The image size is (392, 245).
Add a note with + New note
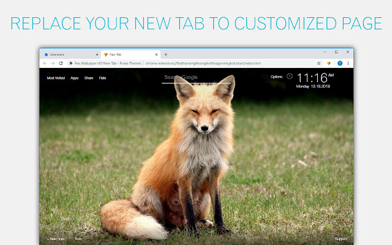click(56, 239)
